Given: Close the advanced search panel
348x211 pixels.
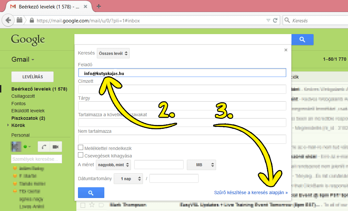Looking at the screenshot, I should tap(286, 50).
